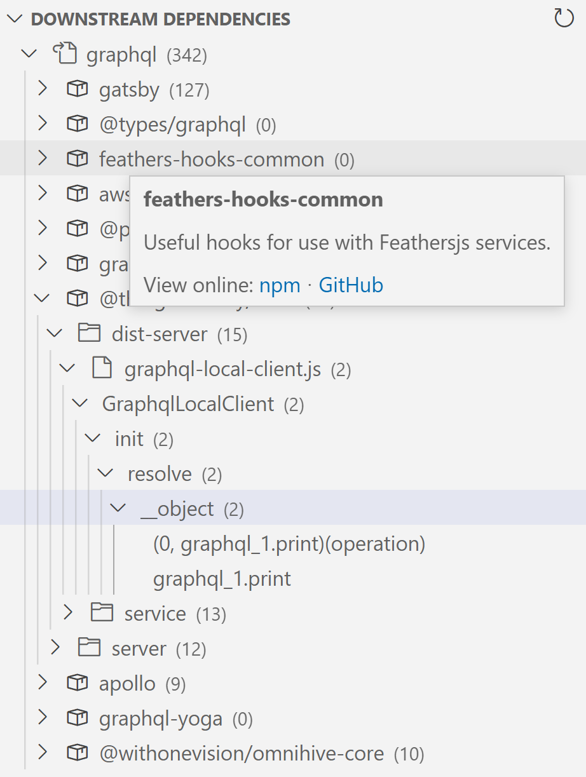Collapse the __object node chevron
586x777 pixels.
pyautogui.click(x=118, y=508)
